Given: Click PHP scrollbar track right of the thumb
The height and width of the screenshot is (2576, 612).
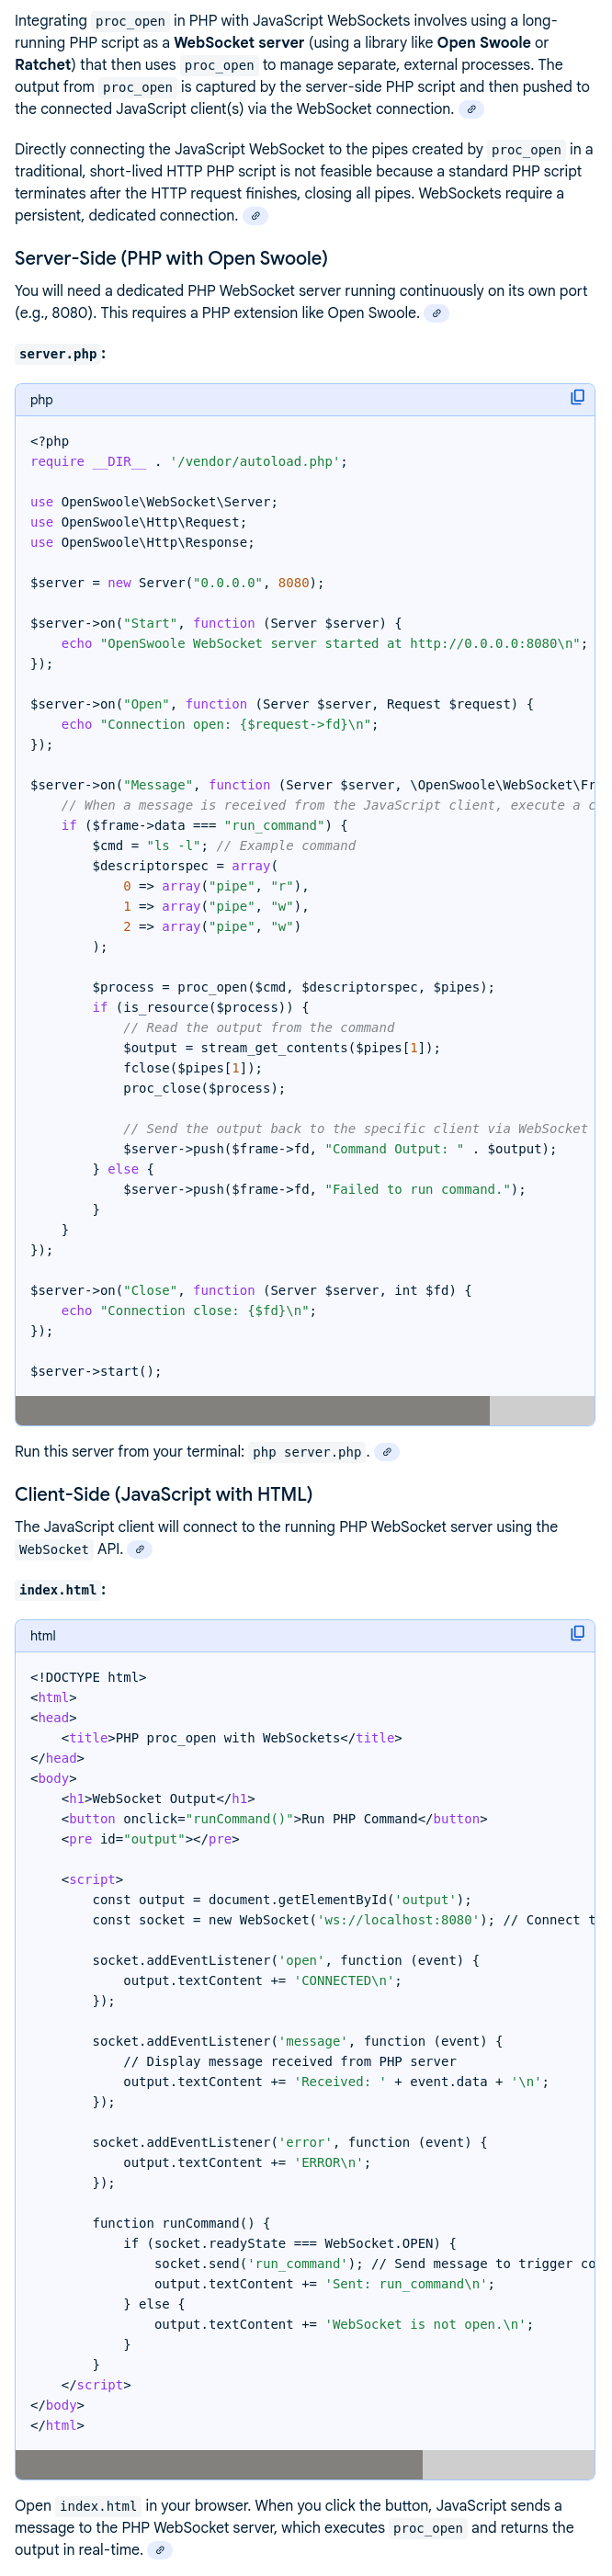Looking at the screenshot, I should pos(541,1410).
